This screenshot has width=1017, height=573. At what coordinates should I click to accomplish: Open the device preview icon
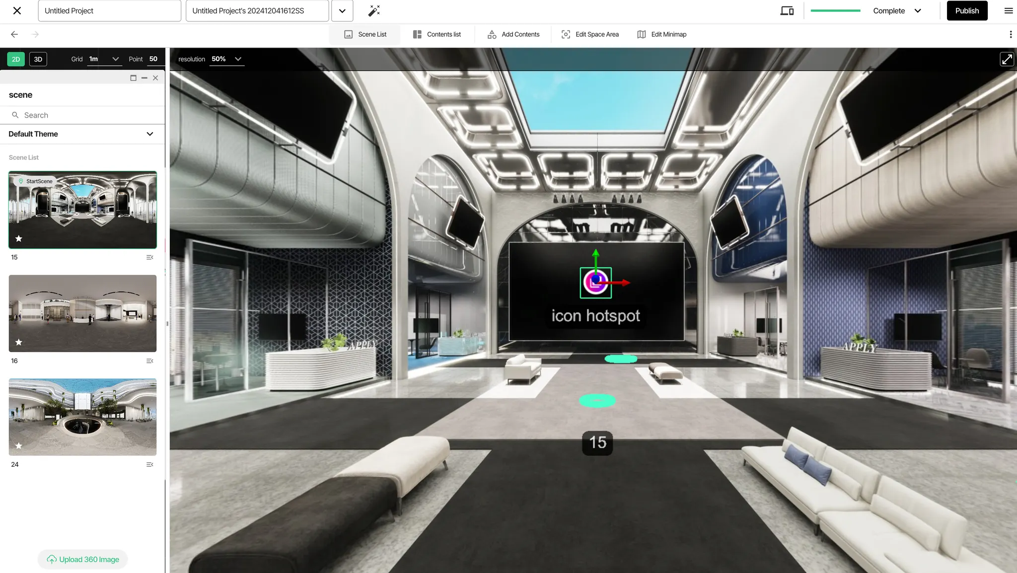(x=787, y=10)
